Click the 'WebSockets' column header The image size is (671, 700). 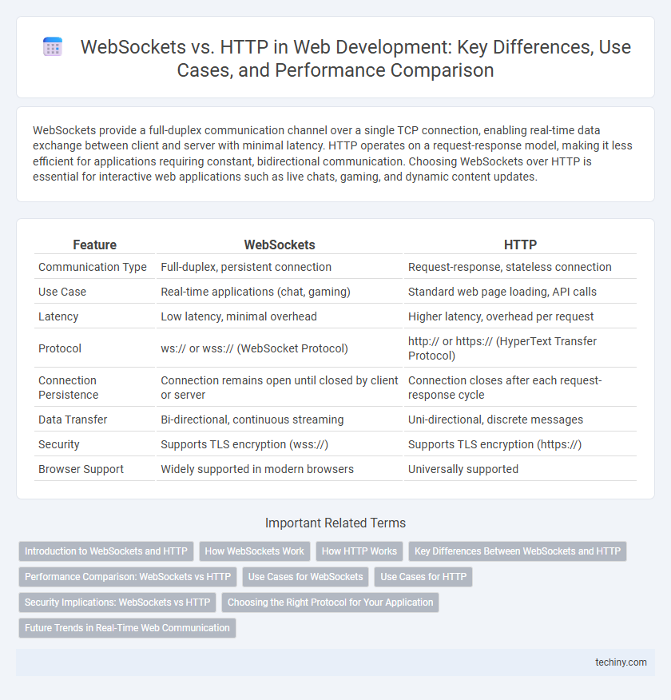point(280,245)
